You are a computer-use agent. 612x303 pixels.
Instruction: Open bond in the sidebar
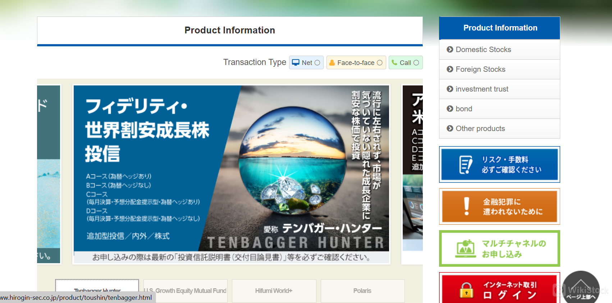[x=499, y=109]
